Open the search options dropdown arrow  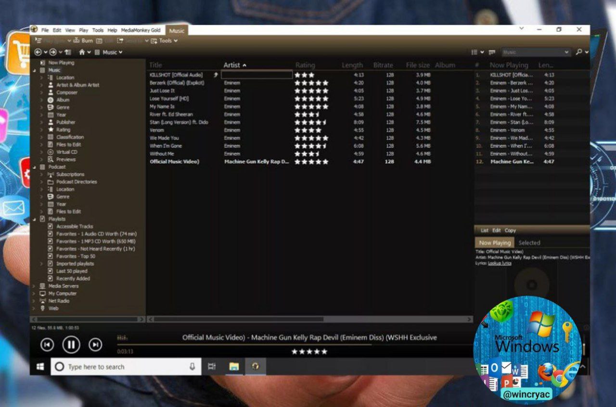point(587,52)
